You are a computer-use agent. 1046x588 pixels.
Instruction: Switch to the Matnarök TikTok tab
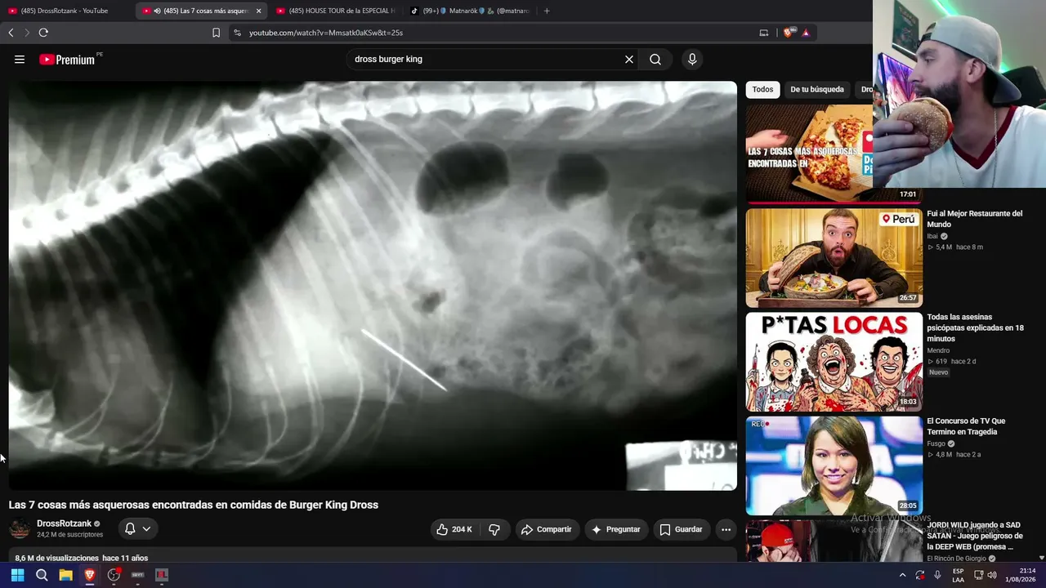click(x=469, y=11)
